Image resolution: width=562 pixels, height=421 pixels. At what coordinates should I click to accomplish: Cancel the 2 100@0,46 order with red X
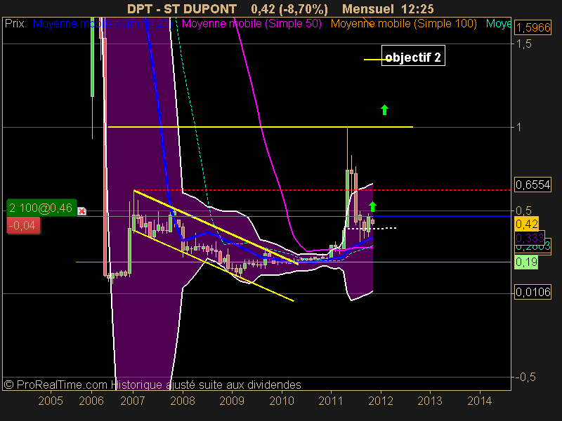tap(81, 211)
